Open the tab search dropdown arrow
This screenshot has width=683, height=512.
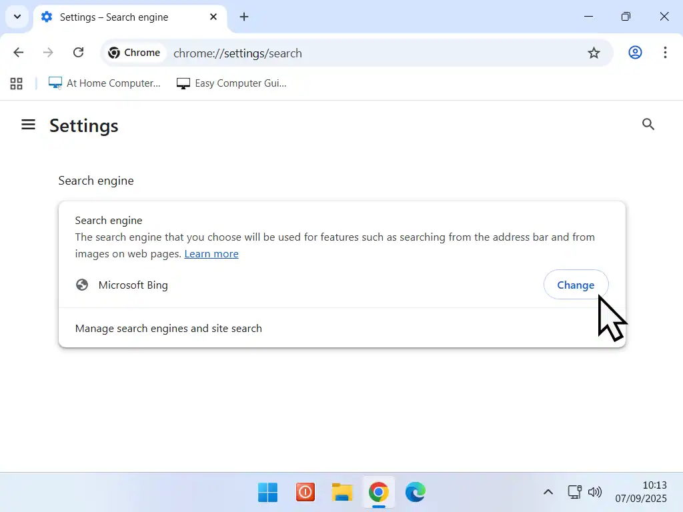click(x=17, y=17)
